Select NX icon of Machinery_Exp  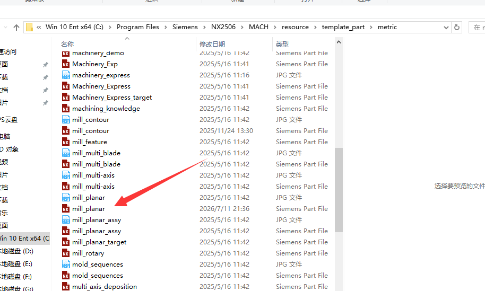point(66,64)
